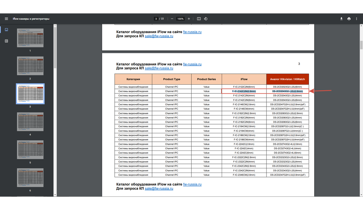Click the Категория column header
This screenshot has height=204, width=363.
pyautogui.click(x=133, y=79)
